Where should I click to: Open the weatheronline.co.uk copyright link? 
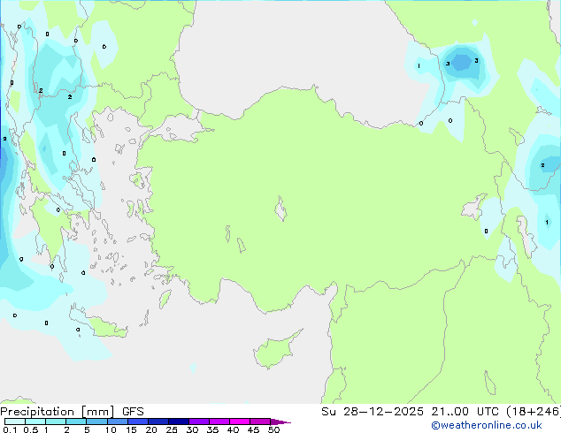click(487, 425)
